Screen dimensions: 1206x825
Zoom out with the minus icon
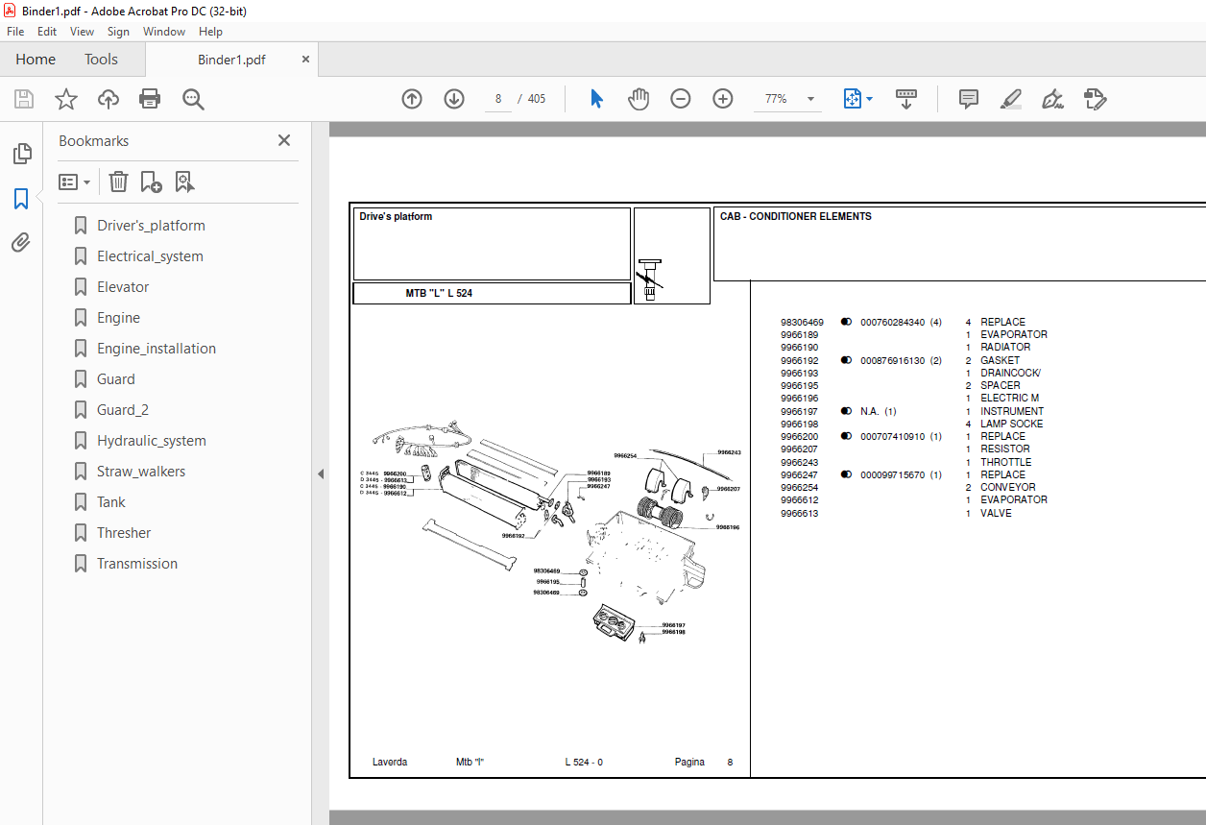click(681, 99)
